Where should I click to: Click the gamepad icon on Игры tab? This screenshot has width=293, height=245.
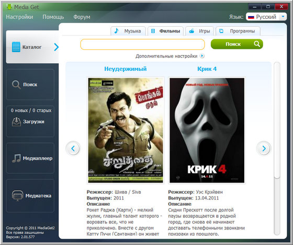pos(191,31)
